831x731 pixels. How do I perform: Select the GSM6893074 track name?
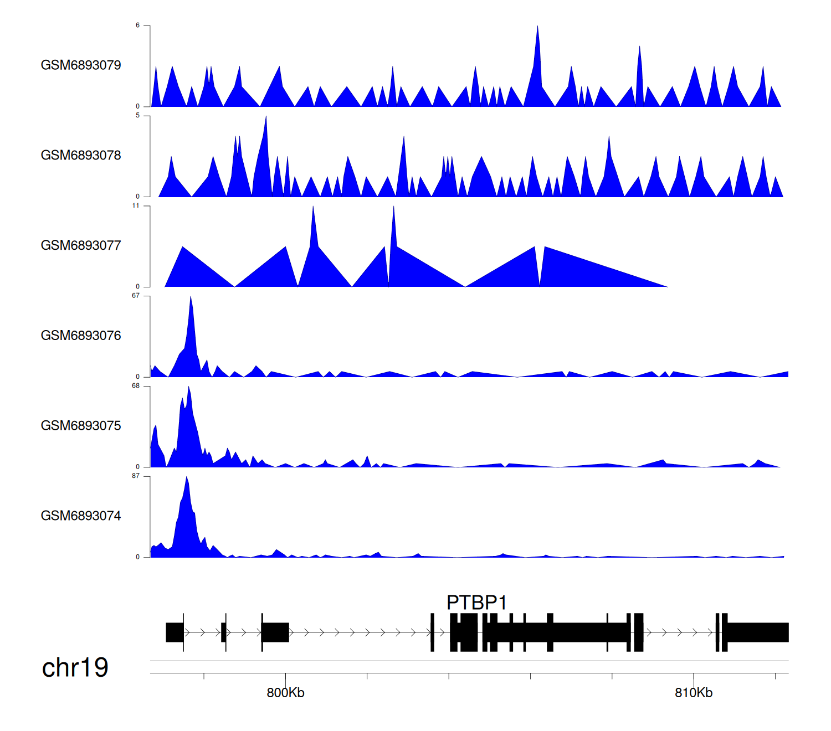point(81,516)
